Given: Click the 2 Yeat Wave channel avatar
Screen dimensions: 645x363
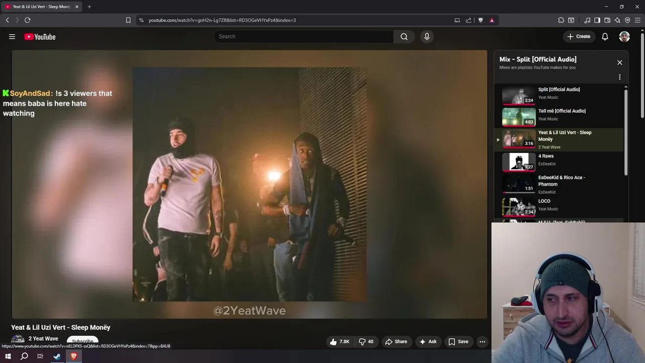Looking at the screenshot, I should (18, 340).
